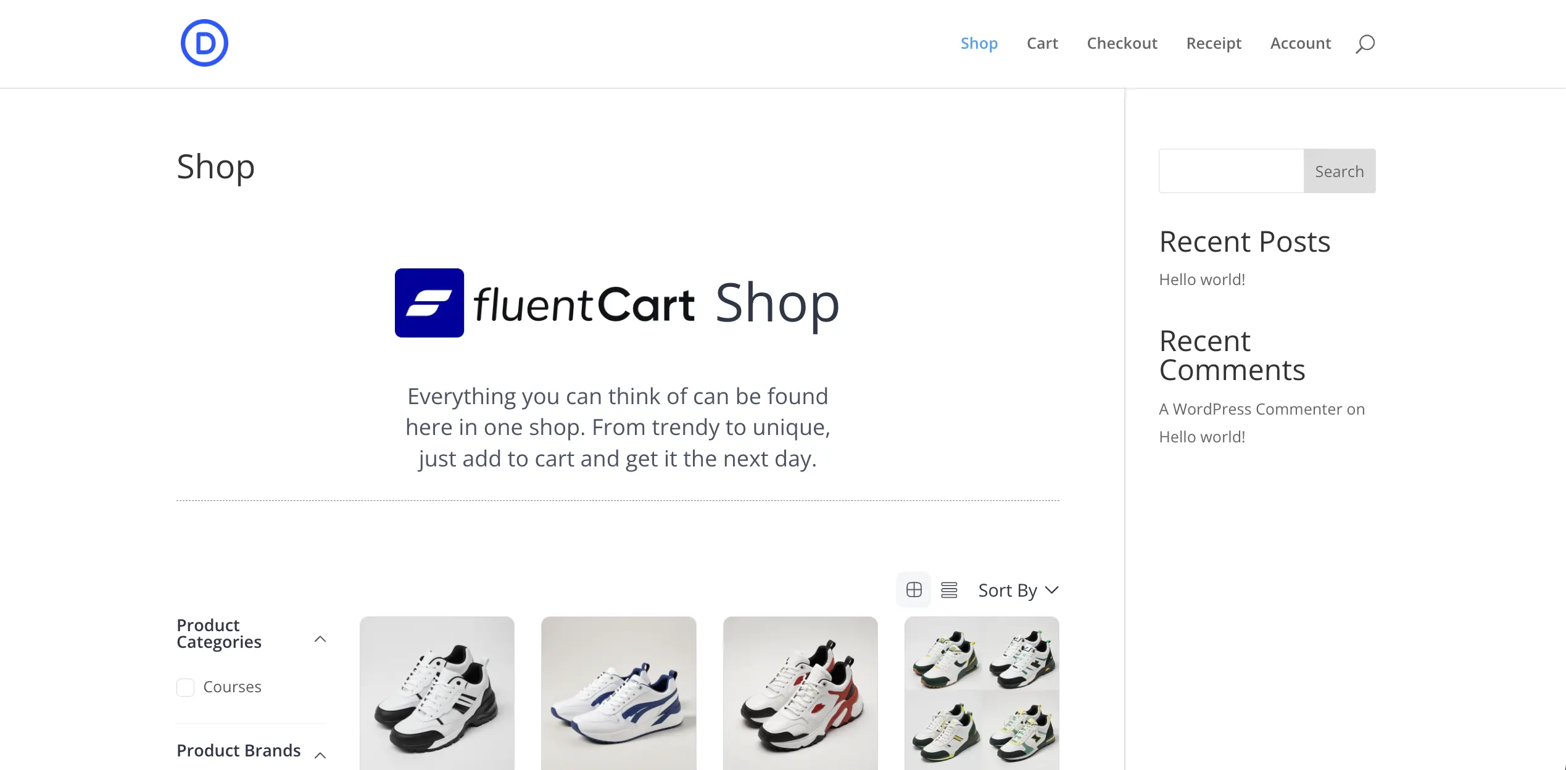The width and height of the screenshot is (1566, 770).
Task: View the green four-shoe collection thumbnail
Action: coord(981,693)
